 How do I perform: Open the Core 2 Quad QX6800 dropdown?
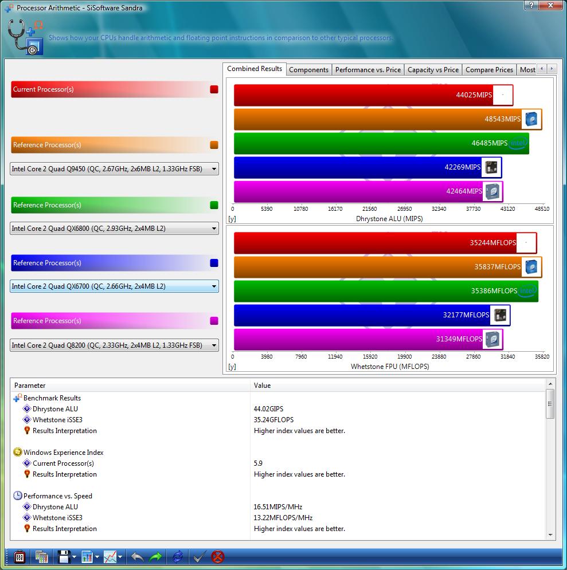tap(114, 229)
